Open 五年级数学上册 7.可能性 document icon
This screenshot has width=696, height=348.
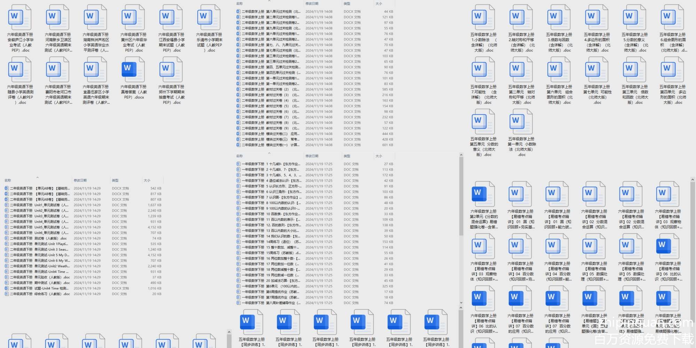(483, 70)
